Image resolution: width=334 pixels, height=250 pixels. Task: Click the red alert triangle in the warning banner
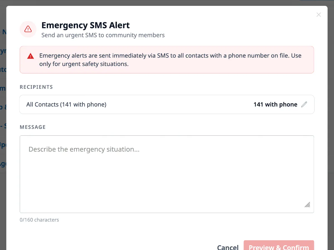click(30, 56)
